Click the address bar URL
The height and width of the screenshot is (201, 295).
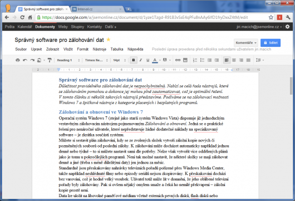pos(145,17)
